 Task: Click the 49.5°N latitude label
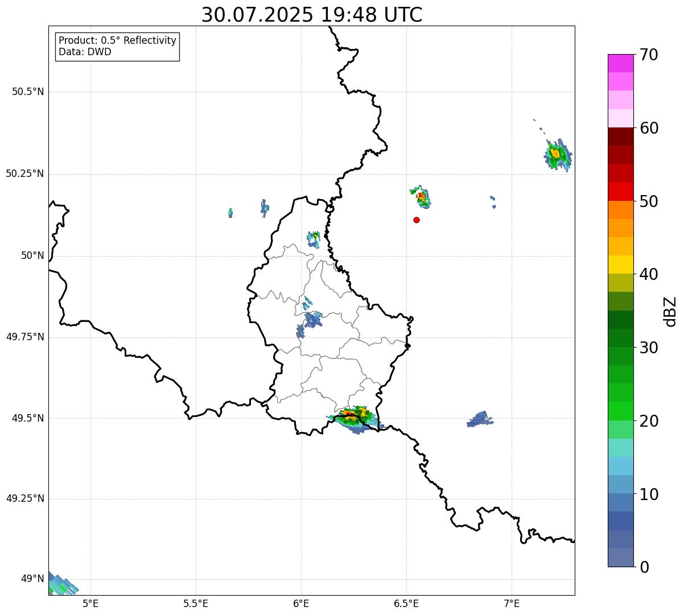[x=28, y=418]
